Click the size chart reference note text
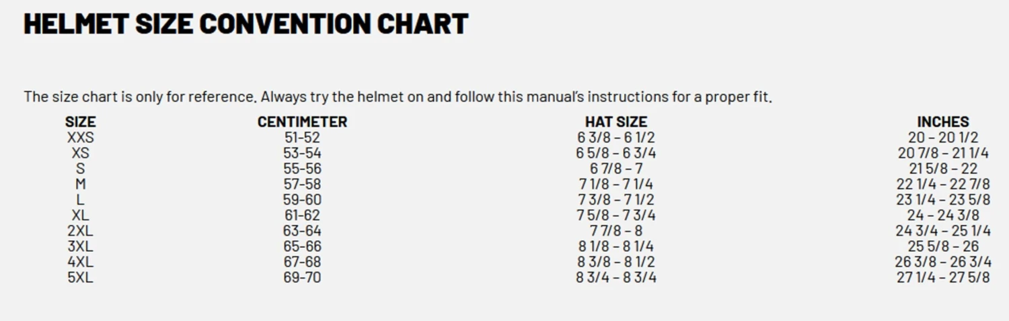The image size is (1009, 321). point(398,97)
